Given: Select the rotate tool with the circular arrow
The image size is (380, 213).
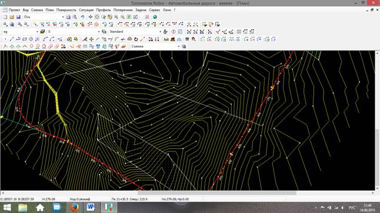Looking at the screenshot, I should coord(136,39).
